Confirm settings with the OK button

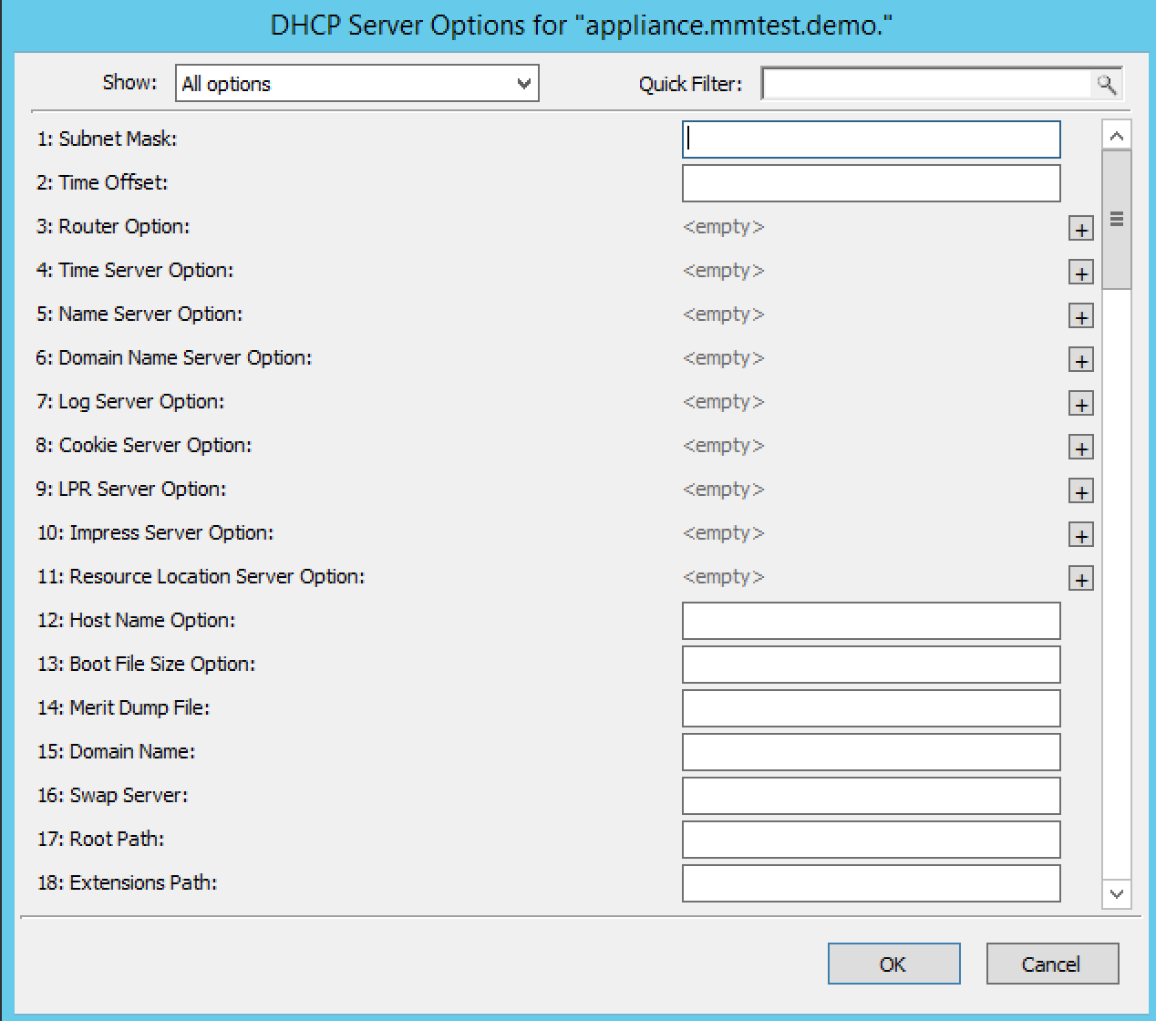tap(893, 964)
